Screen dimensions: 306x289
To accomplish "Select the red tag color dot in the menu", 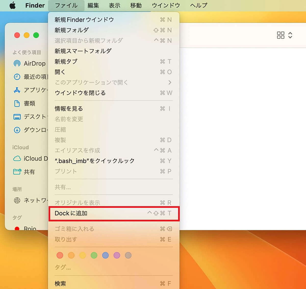I will tap(60, 255).
